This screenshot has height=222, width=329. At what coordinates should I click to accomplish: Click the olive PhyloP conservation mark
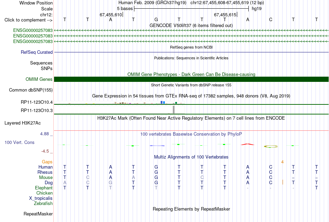[271, 146]
